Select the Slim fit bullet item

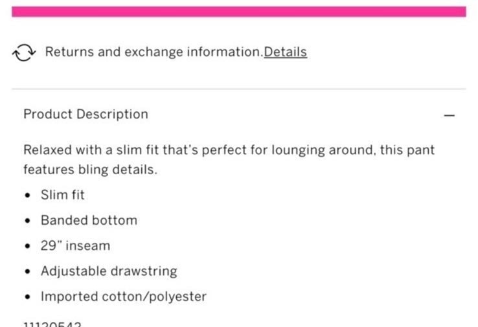click(62, 195)
